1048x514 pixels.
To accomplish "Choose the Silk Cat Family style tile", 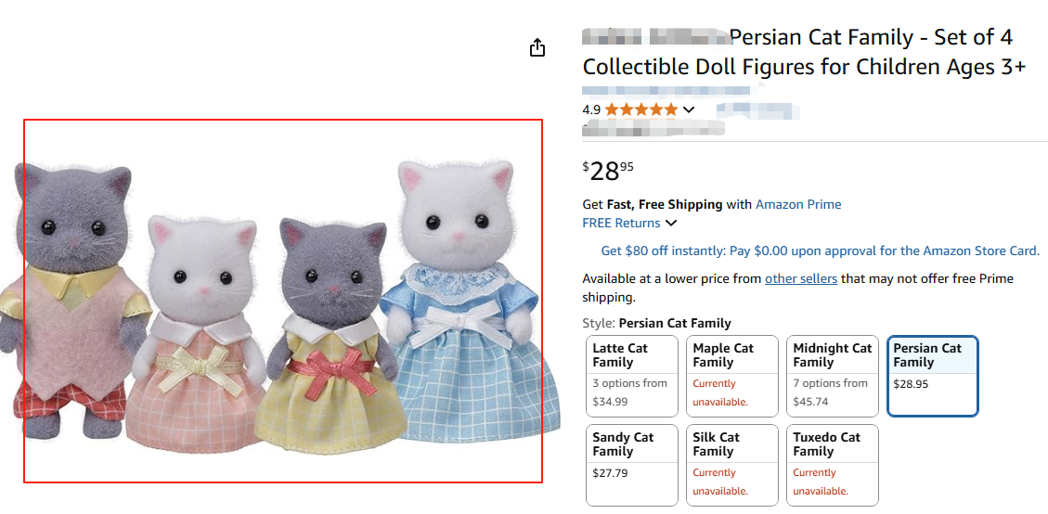I will pyautogui.click(x=731, y=464).
